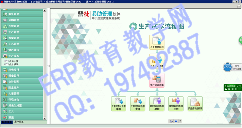The height and width of the screenshot is (128, 242).
Task: Open 委外成本分析表 主件 report icon
Action: (176, 104)
